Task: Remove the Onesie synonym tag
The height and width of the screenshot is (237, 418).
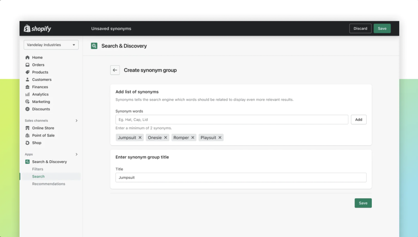Action: pos(166,137)
